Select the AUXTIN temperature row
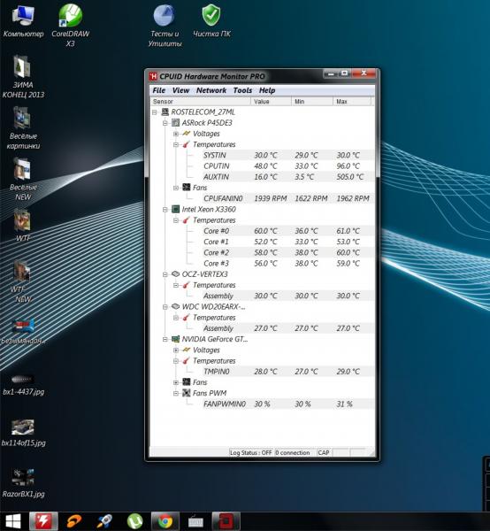This screenshot has width=490, height=531. [x=288, y=177]
